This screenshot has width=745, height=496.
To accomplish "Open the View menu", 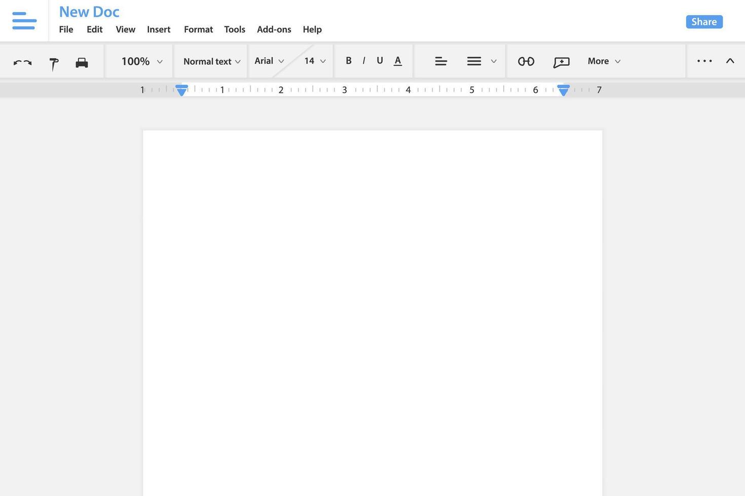I will click(x=126, y=29).
